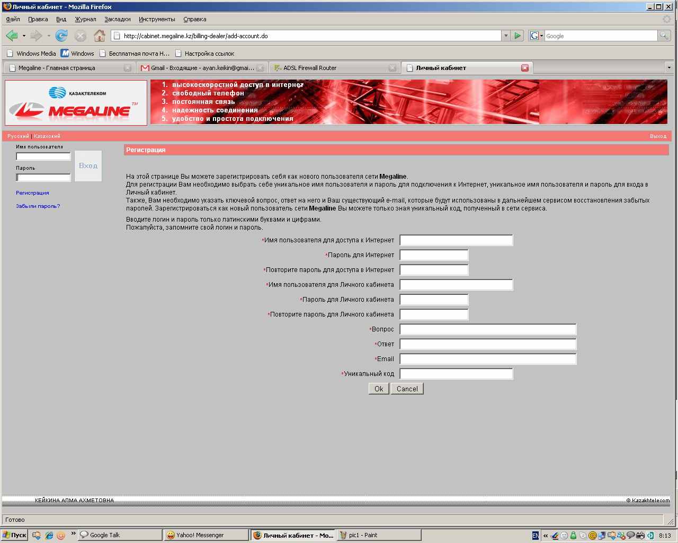Open the Файл menu
678x543 pixels.
click(13, 19)
